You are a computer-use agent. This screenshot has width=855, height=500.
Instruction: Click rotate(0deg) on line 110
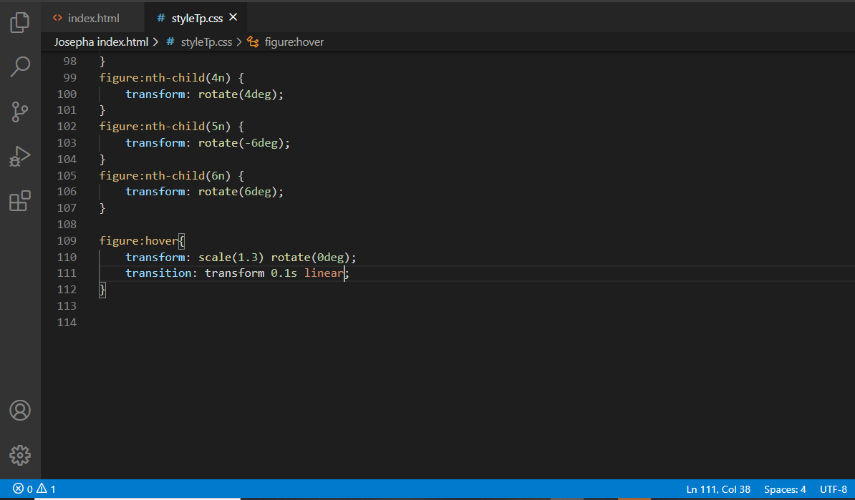coord(310,257)
